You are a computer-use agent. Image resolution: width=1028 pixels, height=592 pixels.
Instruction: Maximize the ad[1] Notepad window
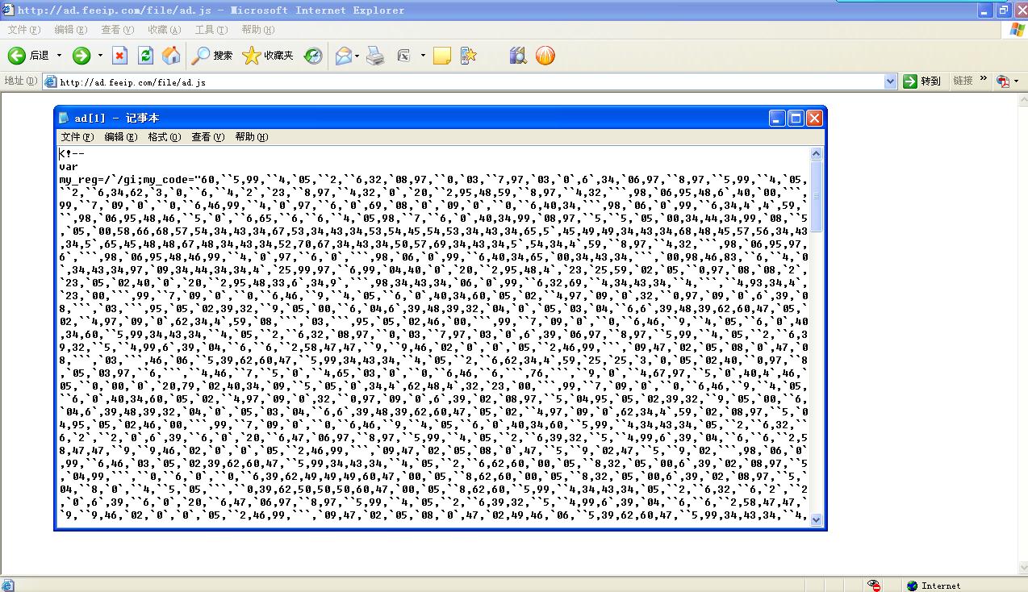[x=796, y=119]
